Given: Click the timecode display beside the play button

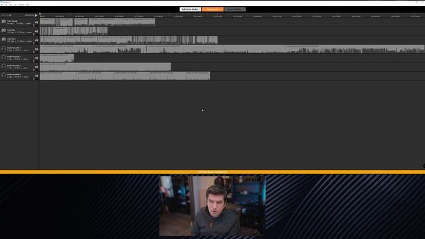Looking at the screenshot, I should [29, 15].
